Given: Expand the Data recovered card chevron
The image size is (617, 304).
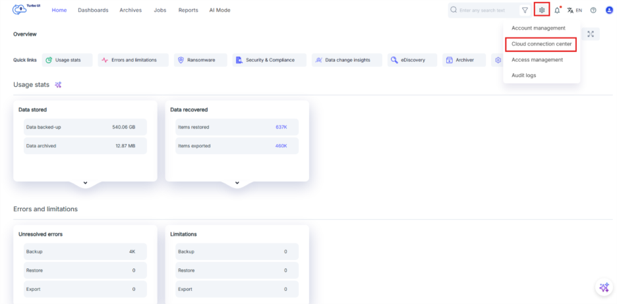Looking at the screenshot, I should click(x=237, y=182).
